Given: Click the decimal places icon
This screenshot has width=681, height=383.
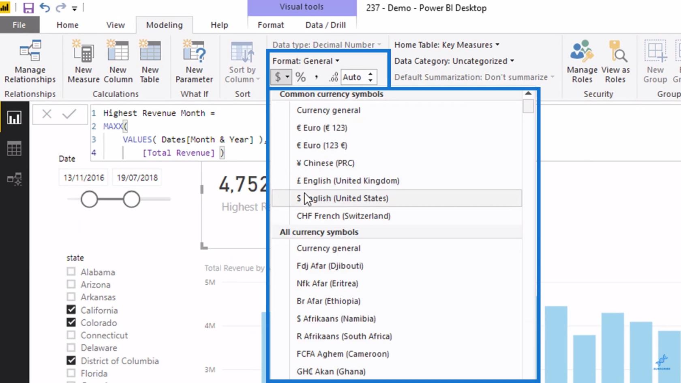Looking at the screenshot, I should pos(333,77).
